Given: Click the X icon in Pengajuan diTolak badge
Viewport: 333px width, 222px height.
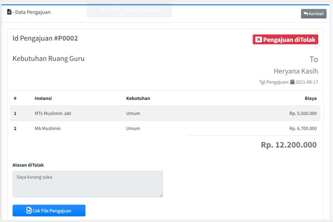Looking at the screenshot, I should point(258,40).
